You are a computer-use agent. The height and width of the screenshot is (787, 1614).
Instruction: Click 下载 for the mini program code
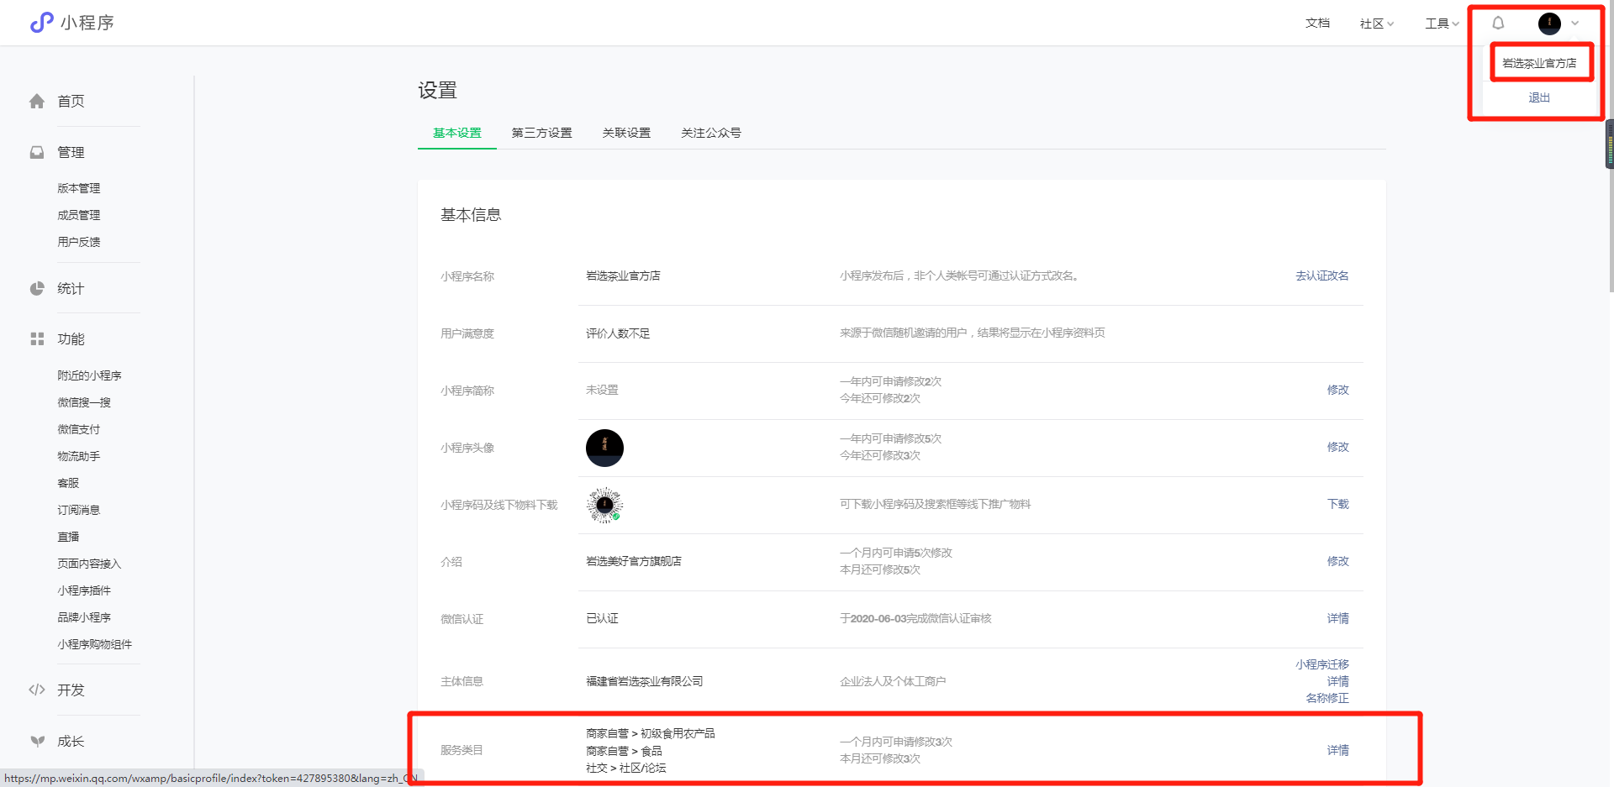[1338, 504]
